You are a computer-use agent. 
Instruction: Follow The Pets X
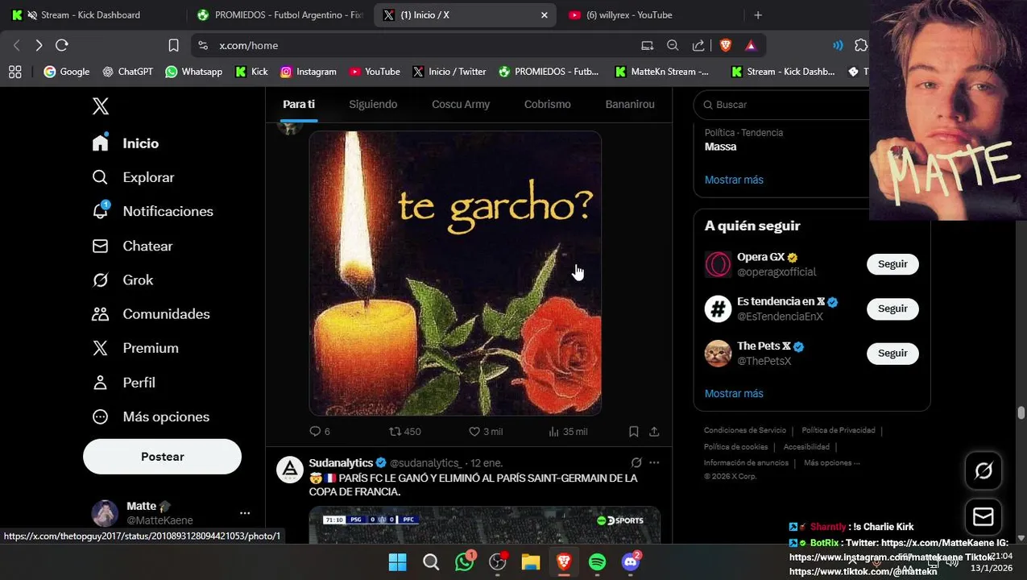[x=892, y=353]
